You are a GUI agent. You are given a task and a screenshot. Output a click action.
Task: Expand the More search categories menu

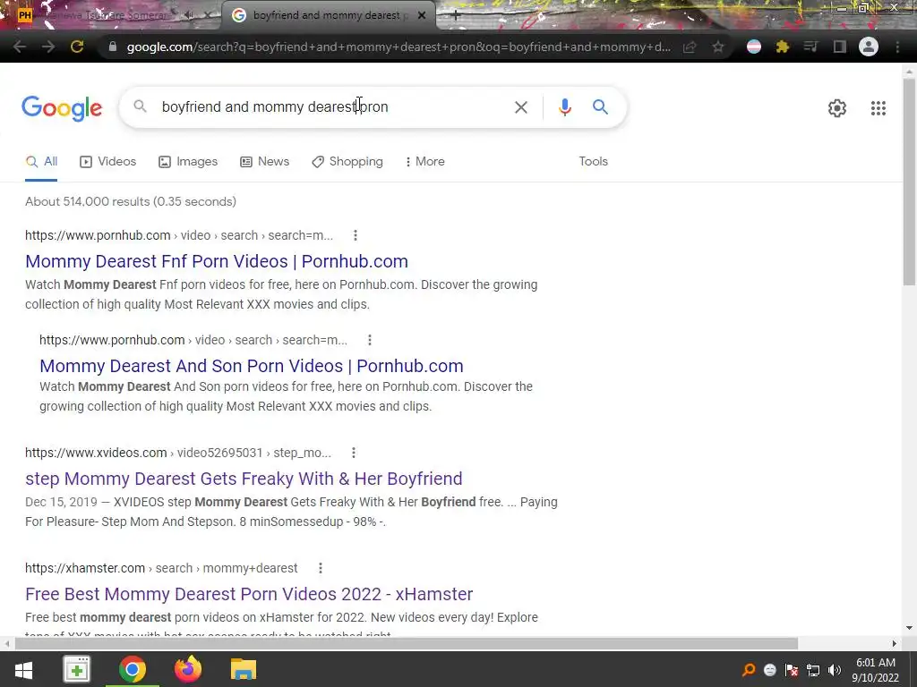[x=425, y=162]
